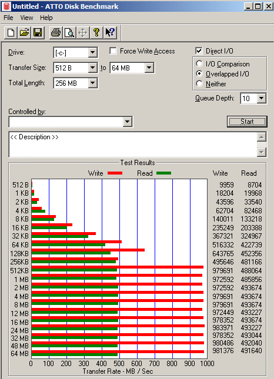
Task: Open a saved benchmark file icon
Action: pyautogui.click(x=24, y=32)
